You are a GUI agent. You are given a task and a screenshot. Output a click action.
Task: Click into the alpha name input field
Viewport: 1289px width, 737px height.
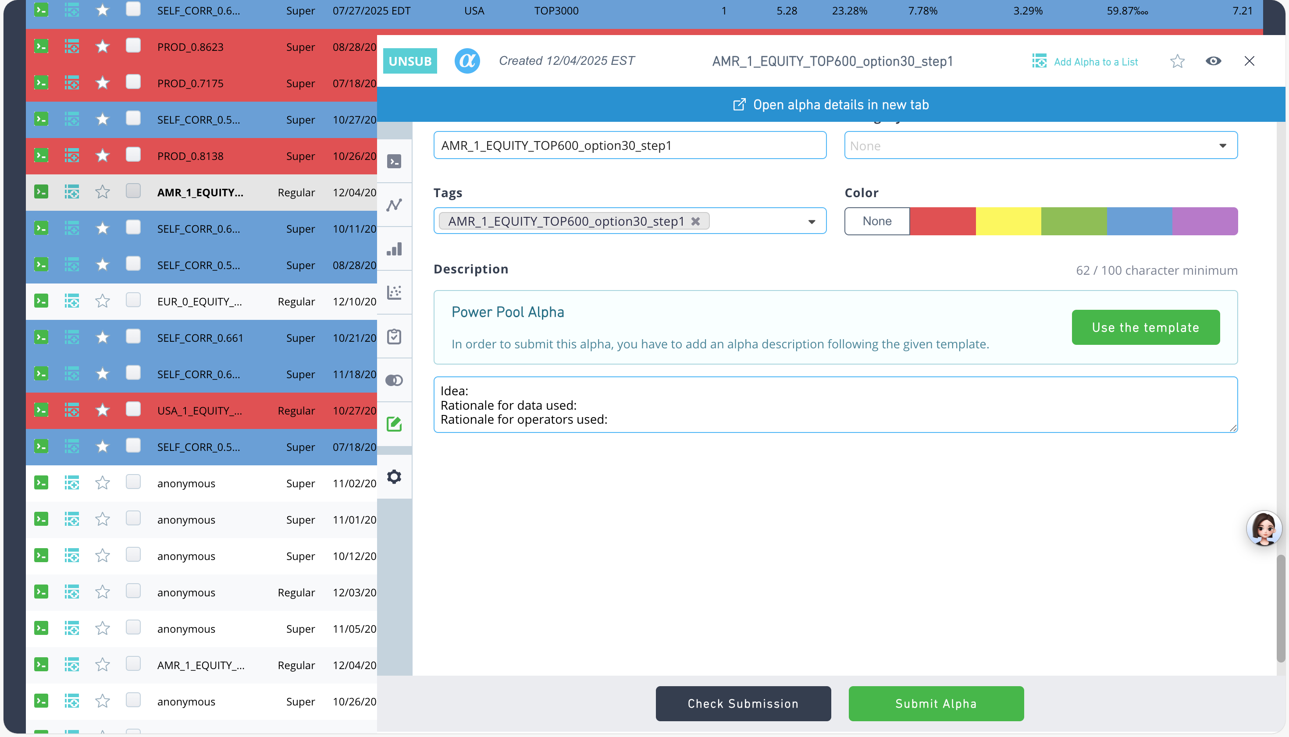pos(630,146)
